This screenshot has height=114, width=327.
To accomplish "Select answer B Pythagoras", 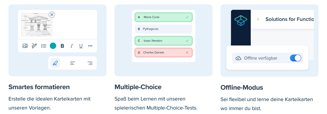I will click(163, 29).
